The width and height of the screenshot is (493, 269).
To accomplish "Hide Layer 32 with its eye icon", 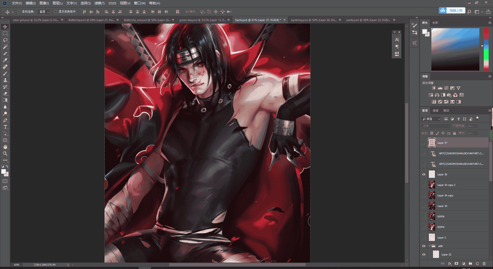I will [424, 255].
